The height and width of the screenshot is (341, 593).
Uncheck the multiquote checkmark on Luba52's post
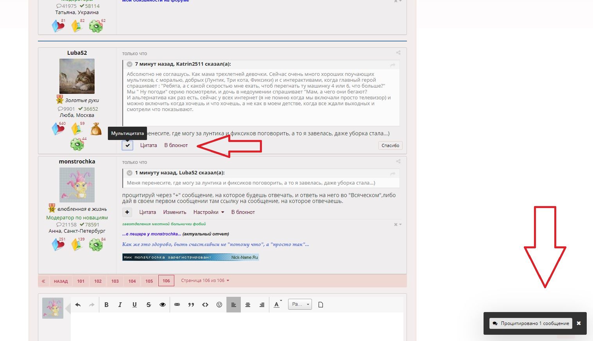pos(127,145)
